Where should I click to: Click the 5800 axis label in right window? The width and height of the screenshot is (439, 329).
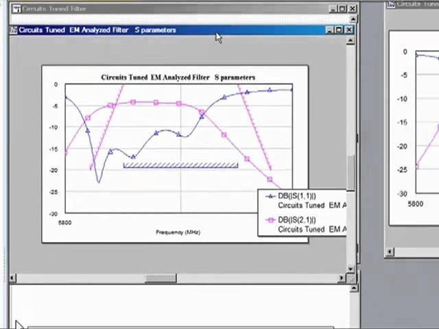416,204
